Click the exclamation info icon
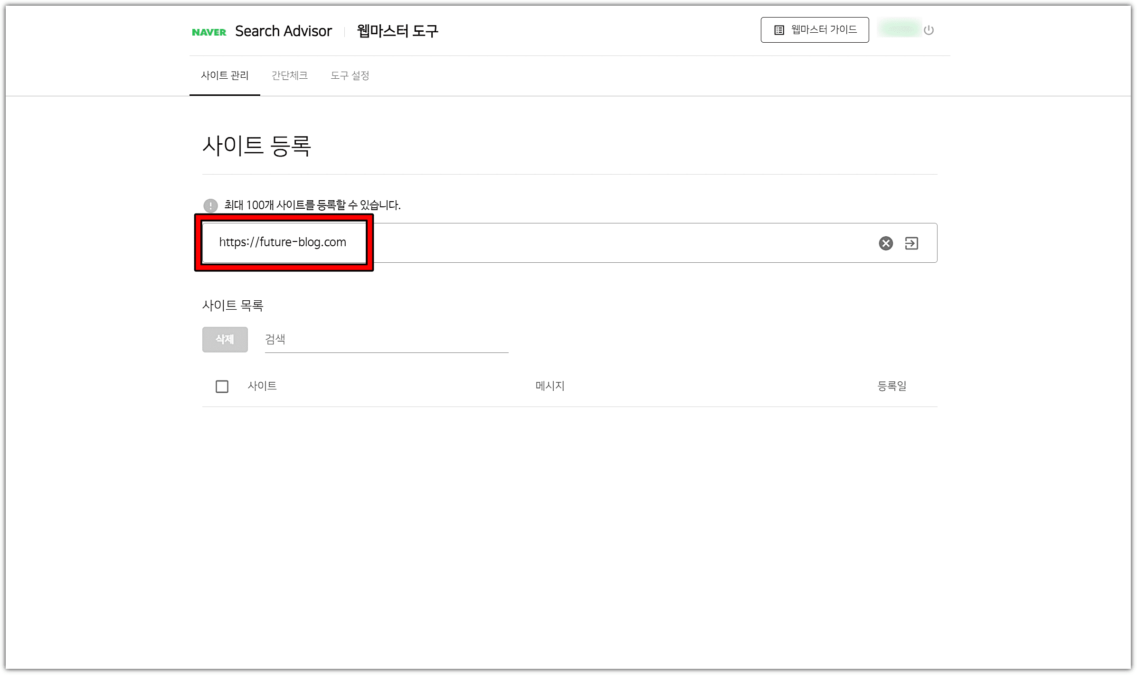Image resolution: width=1137 pixels, height=675 pixels. 210,205
